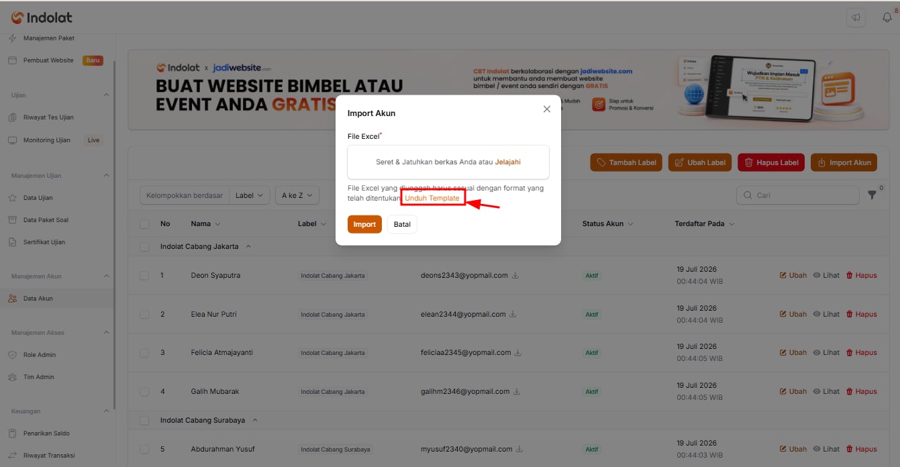Click the Excel file drop area

(x=448, y=162)
